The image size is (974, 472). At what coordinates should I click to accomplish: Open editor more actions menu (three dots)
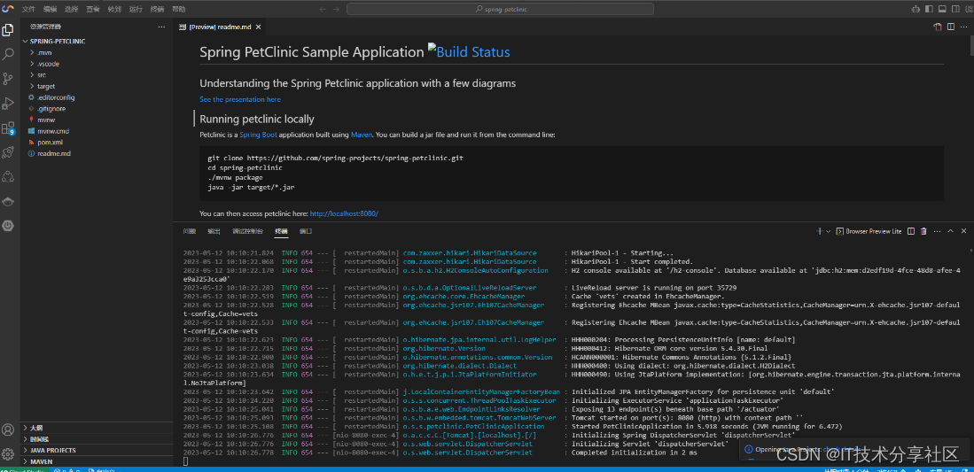pyautogui.click(x=963, y=27)
